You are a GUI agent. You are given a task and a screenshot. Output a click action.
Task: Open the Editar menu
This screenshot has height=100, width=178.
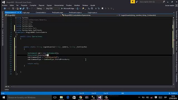[12, 5]
